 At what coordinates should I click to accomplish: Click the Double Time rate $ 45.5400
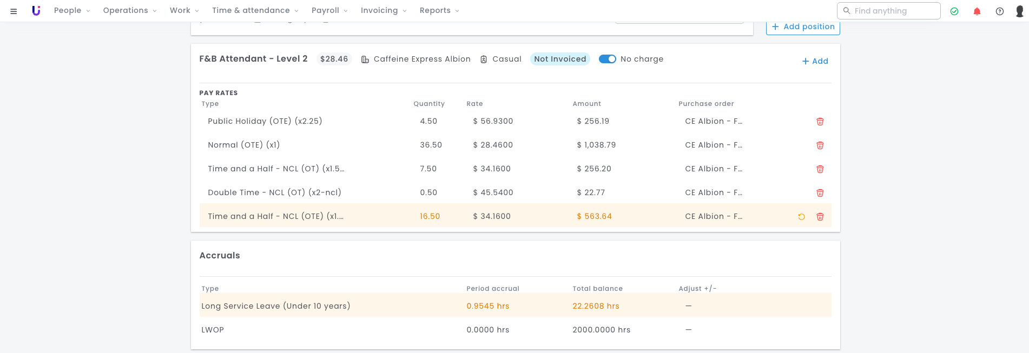(493, 192)
